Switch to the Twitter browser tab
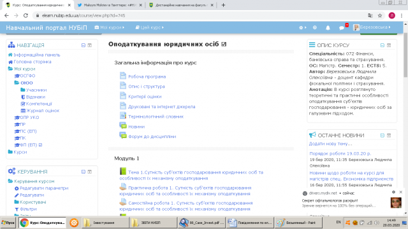Image resolution: width=408 pixels, height=229 pixels. pos(110,5)
